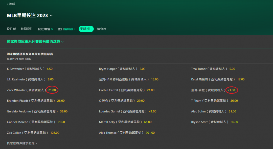Pick Ketel 馬爾特 at 17.00
The image size is (273, 149).
coord(241,79)
